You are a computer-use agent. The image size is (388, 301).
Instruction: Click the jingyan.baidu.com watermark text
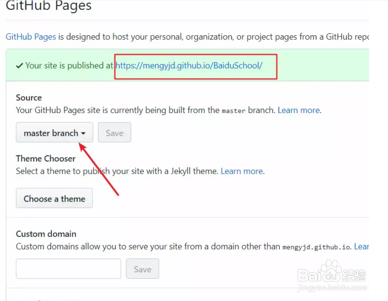coord(332,288)
